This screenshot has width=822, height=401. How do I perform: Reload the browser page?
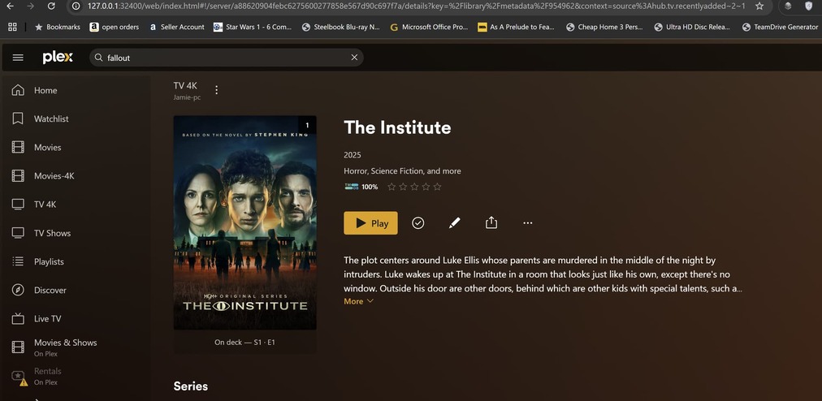51,6
